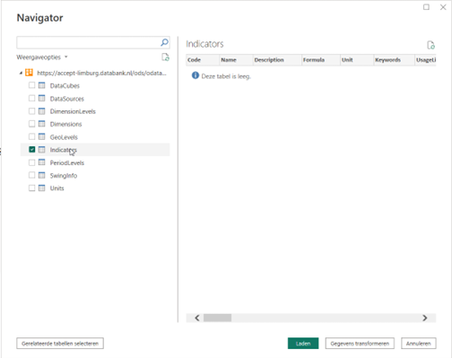The height and width of the screenshot is (358, 452).
Task: Click the Formula column header
Action: click(321, 60)
